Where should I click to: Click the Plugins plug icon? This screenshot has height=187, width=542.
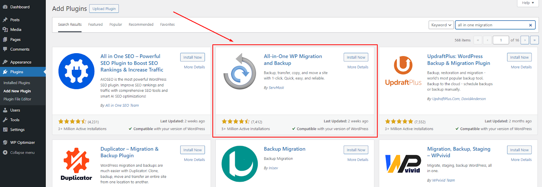coord(5,72)
